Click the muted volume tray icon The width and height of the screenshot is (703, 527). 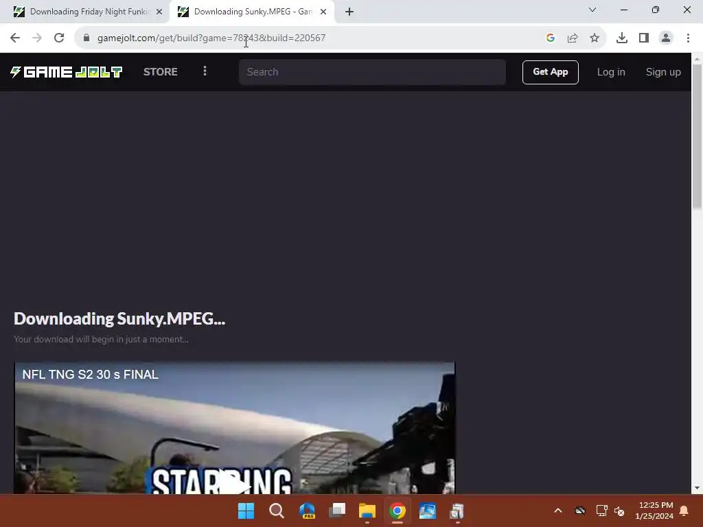pos(619,511)
